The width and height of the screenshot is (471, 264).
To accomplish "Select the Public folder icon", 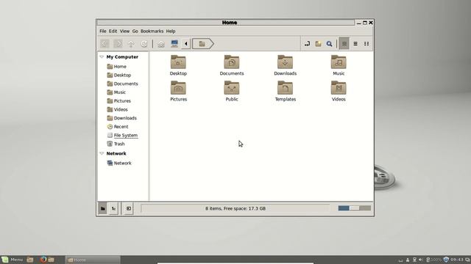I will 232,88.
